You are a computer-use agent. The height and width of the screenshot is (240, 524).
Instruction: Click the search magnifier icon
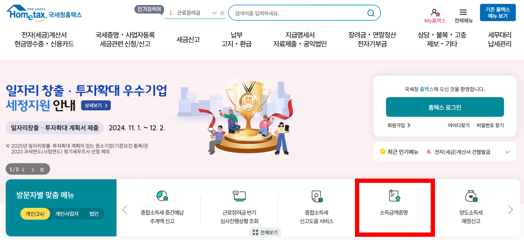pos(371,13)
